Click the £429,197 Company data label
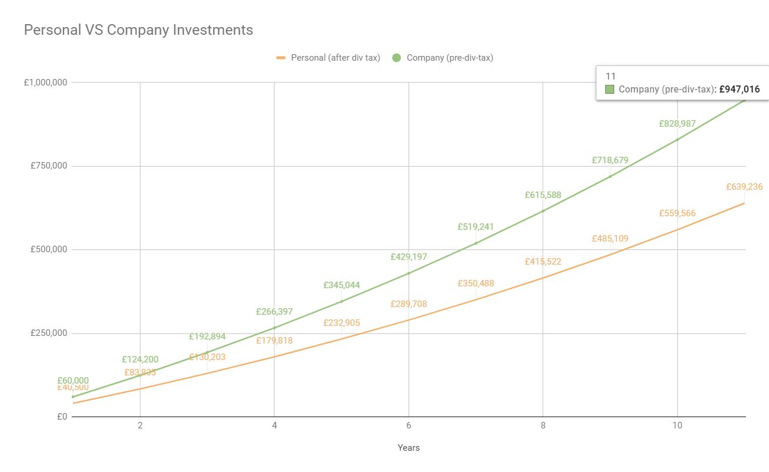The height and width of the screenshot is (472, 769). click(409, 257)
